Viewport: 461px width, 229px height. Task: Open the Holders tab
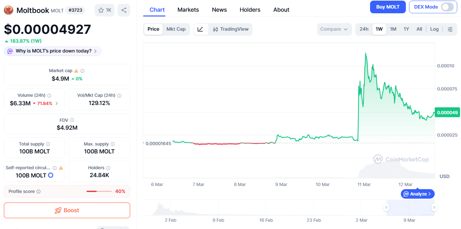coord(250,10)
